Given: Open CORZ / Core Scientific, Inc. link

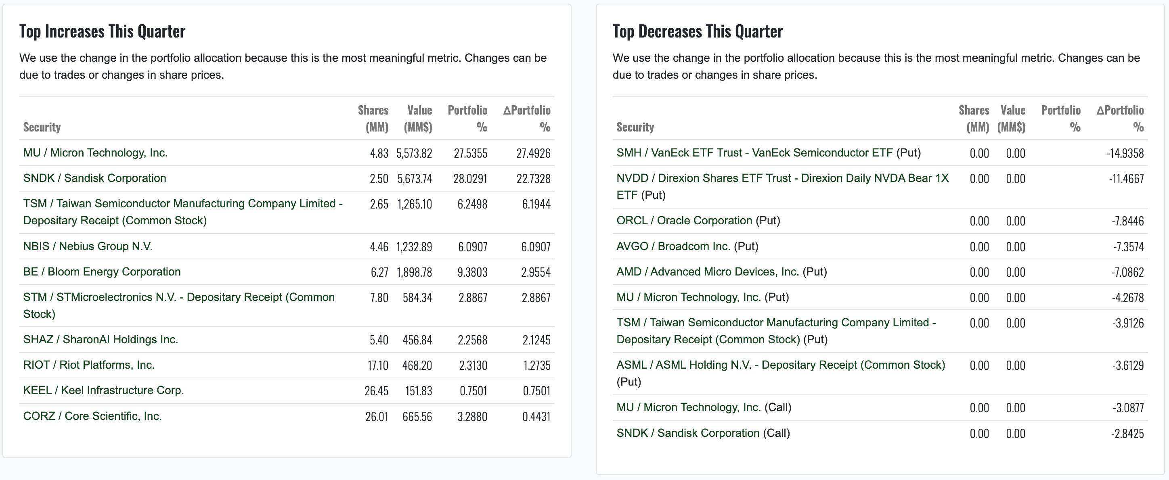Looking at the screenshot, I should tap(92, 416).
